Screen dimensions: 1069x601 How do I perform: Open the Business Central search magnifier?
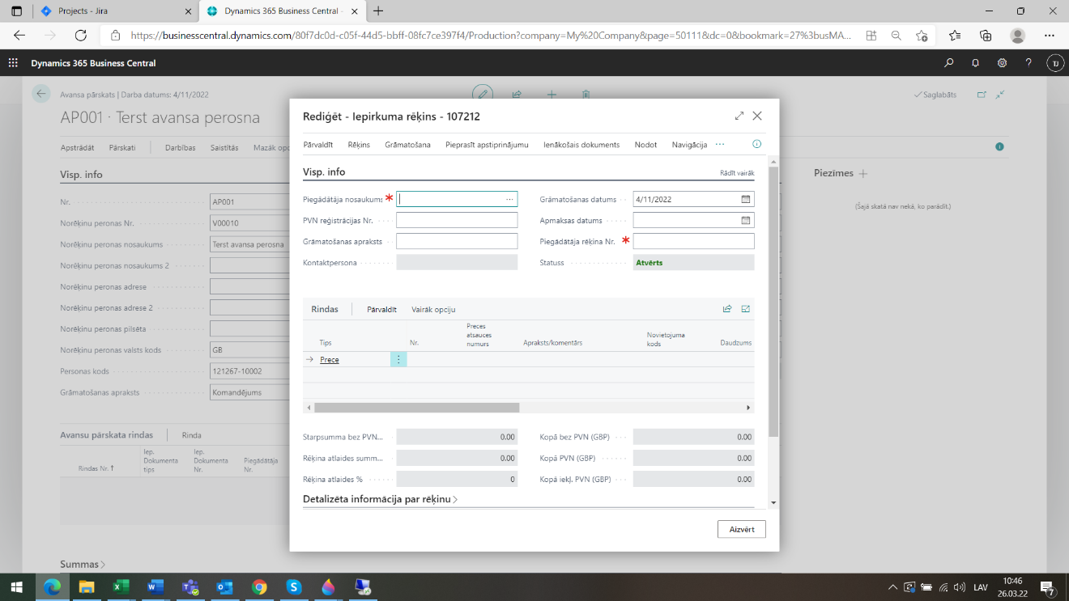(x=949, y=63)
